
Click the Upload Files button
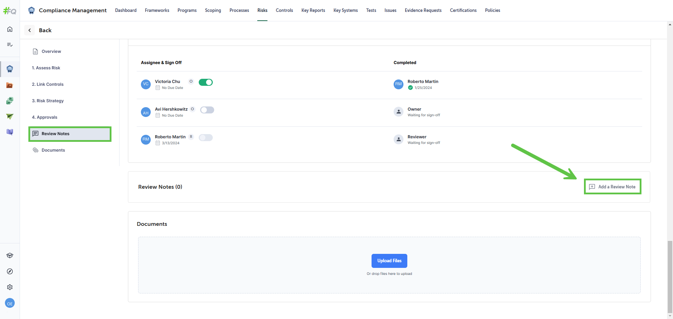[389, 261]
